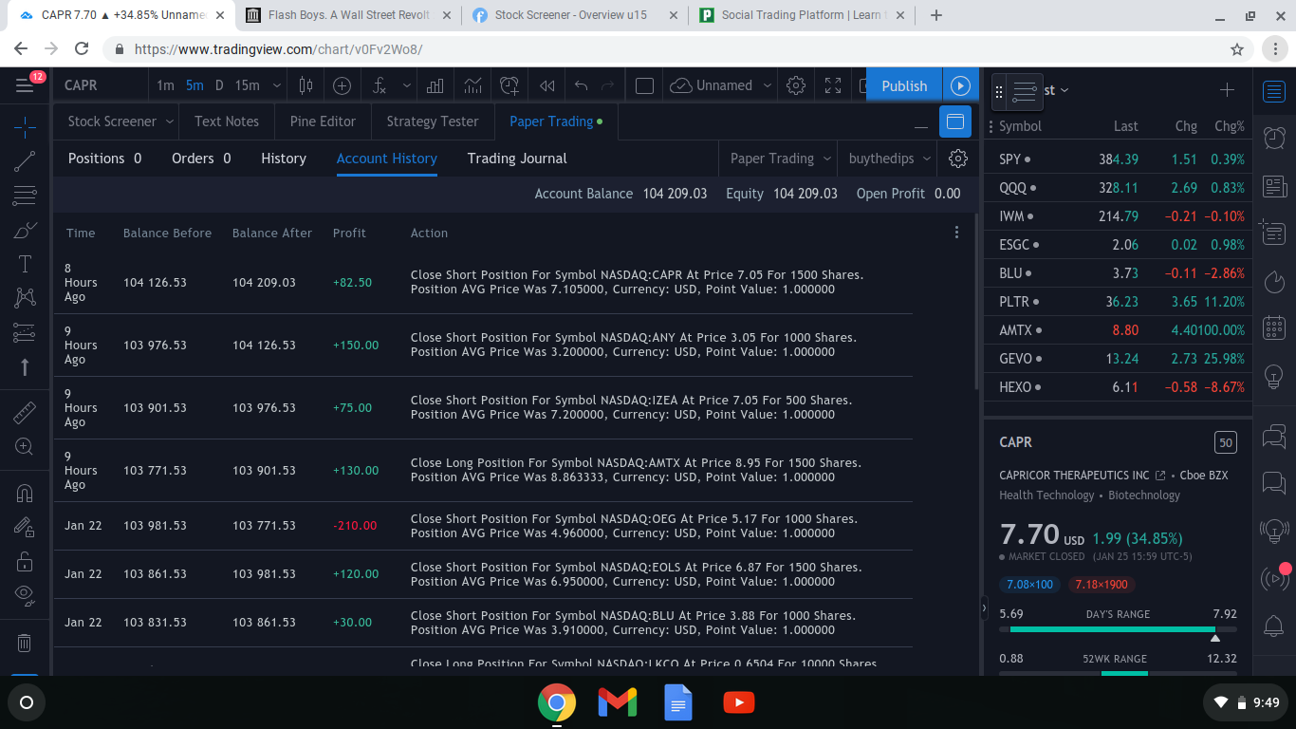Open the fullscreen mode icon
Image resolution: width=1296 pixels, height=729 pixels.
pyautogui.click(x=833, y=85)
